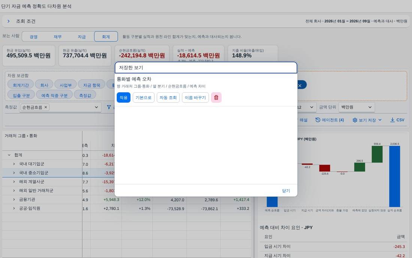Click the red -225.6 waterfall bar

(x=324, y=168)
